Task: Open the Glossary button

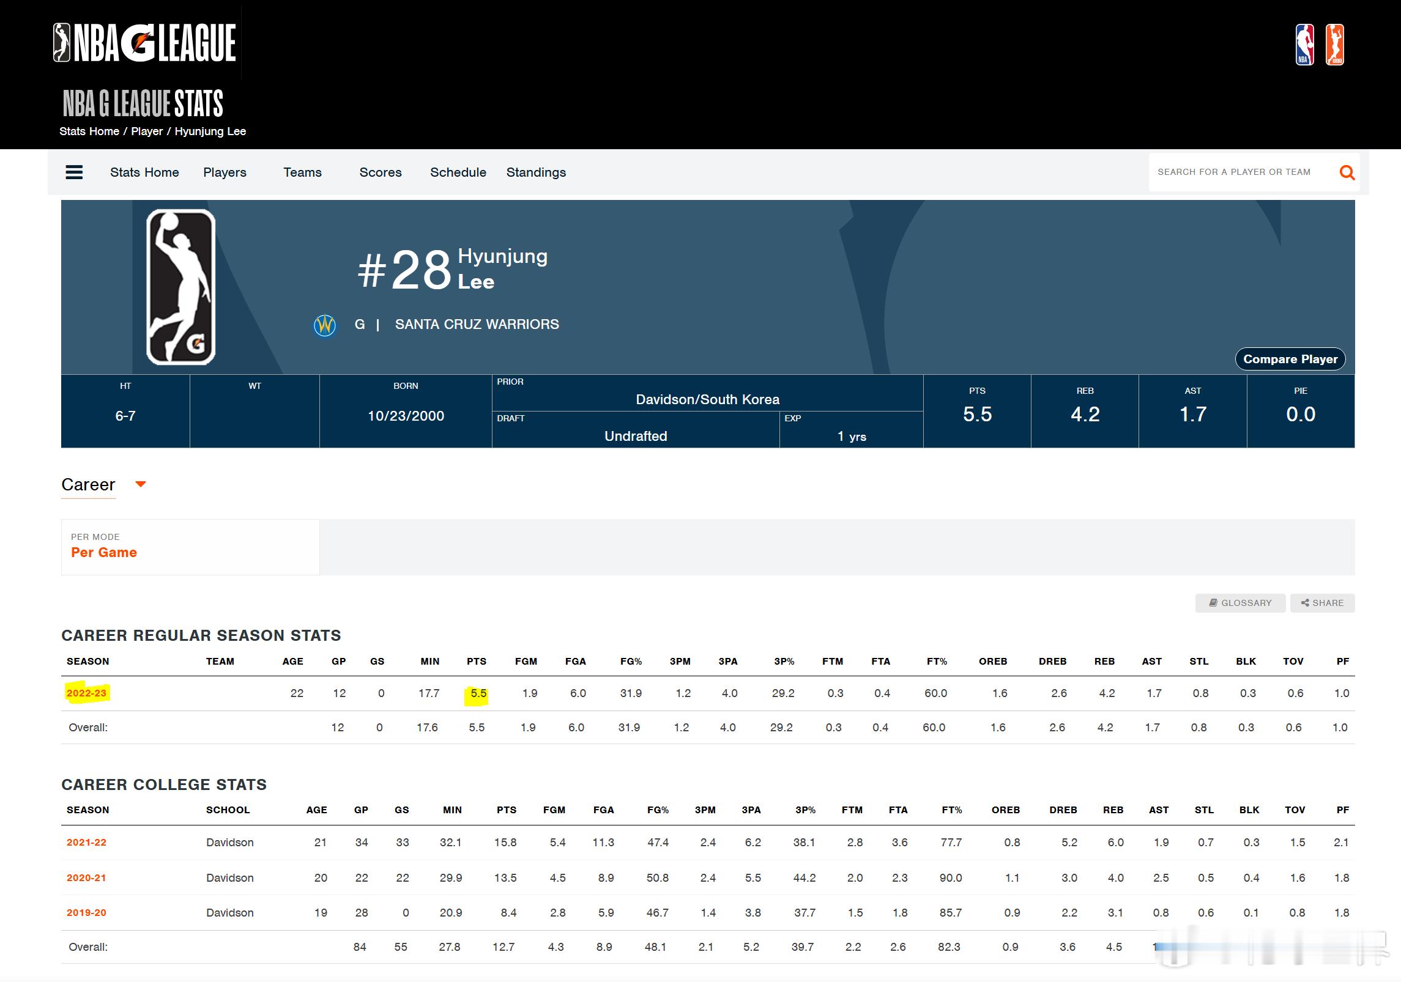Action: click(x=1240, y=603)
